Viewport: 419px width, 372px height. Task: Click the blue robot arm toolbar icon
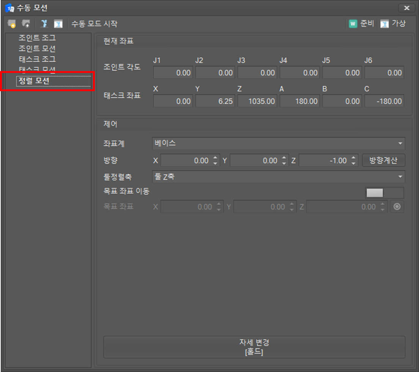44,24
